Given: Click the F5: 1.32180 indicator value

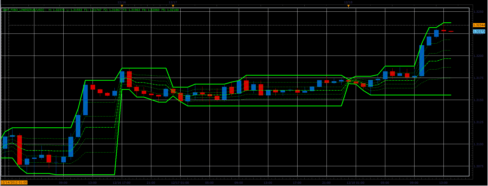Looking at the screenshot, I should 170,10.
